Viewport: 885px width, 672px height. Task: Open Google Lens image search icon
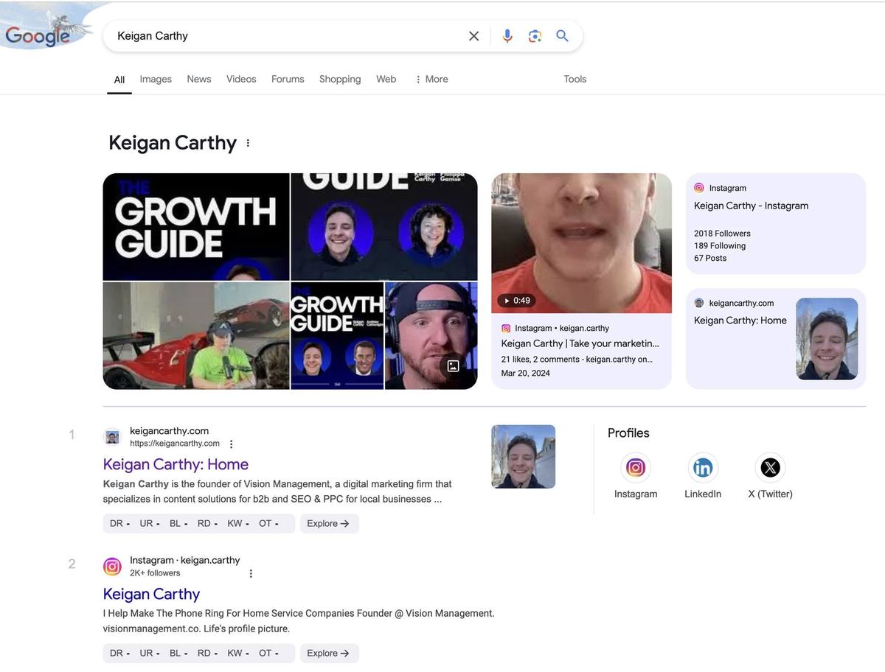coord(535,36)
